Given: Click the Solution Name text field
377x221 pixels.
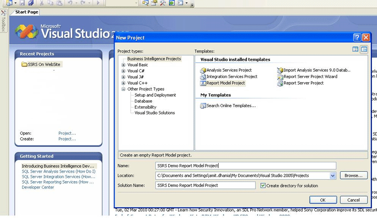Looking at the screenshot, I should pos(206,186).
